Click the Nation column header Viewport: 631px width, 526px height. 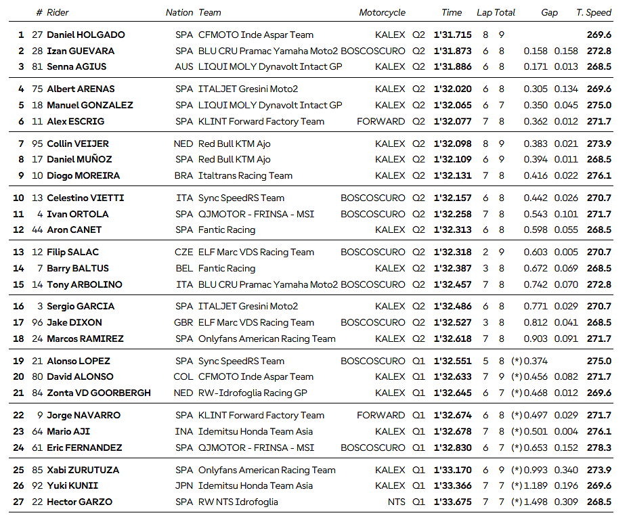(179, 12)
